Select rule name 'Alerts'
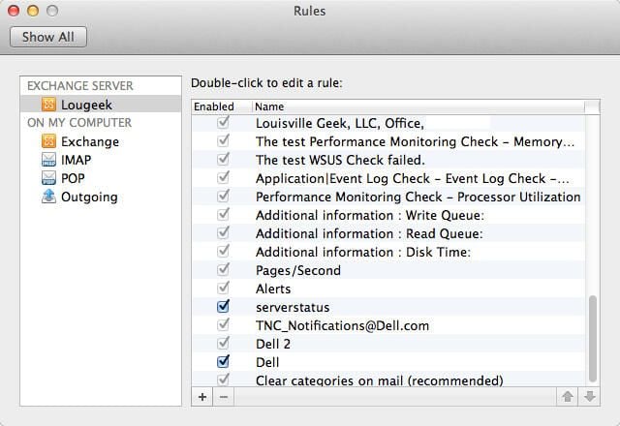 tap(273, 289)
